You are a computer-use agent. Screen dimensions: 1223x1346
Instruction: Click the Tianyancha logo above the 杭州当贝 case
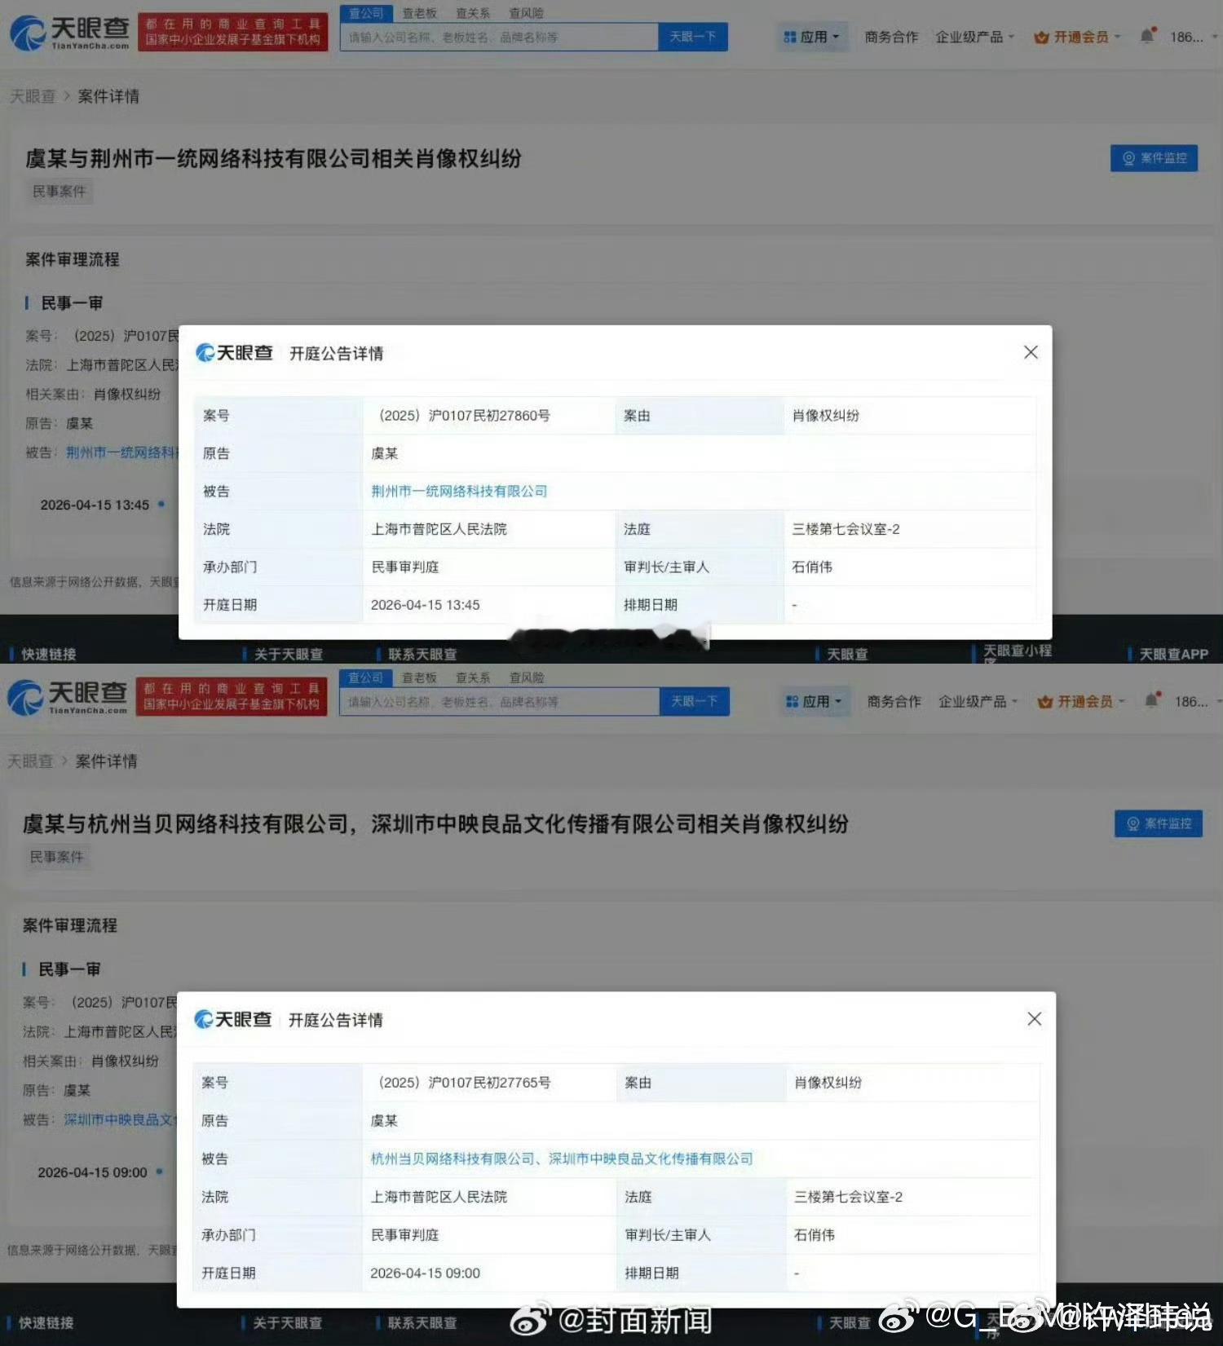click(x=68, y=697)
